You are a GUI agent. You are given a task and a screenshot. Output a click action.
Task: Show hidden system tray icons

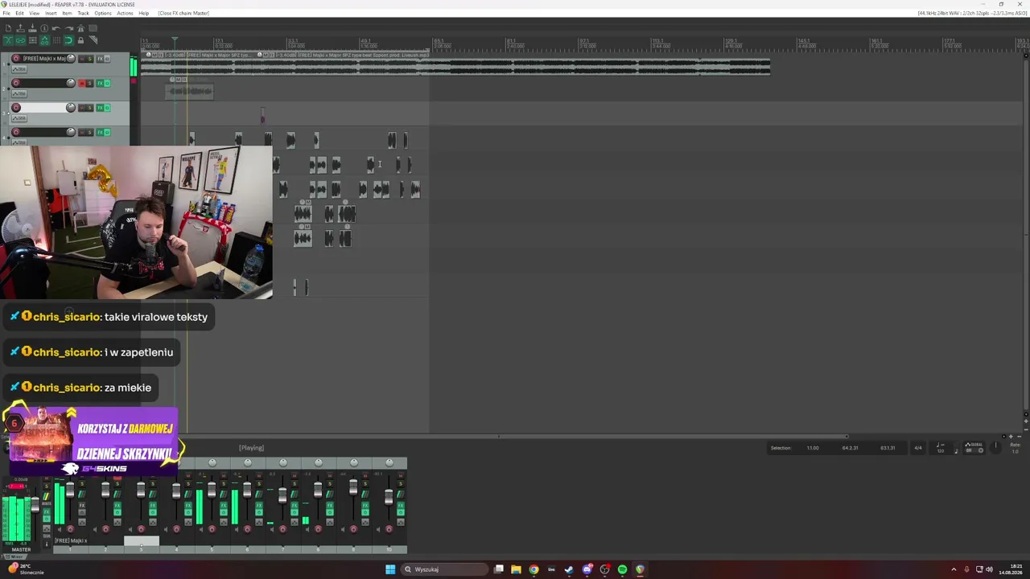[954, 569]
